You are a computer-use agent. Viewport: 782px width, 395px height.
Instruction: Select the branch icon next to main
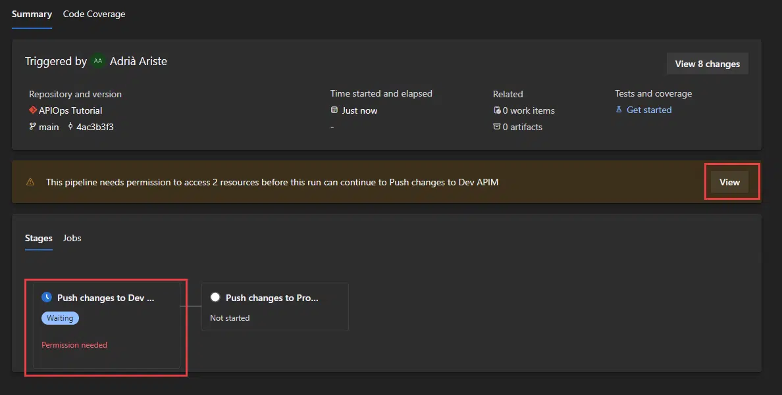(32, 127)
